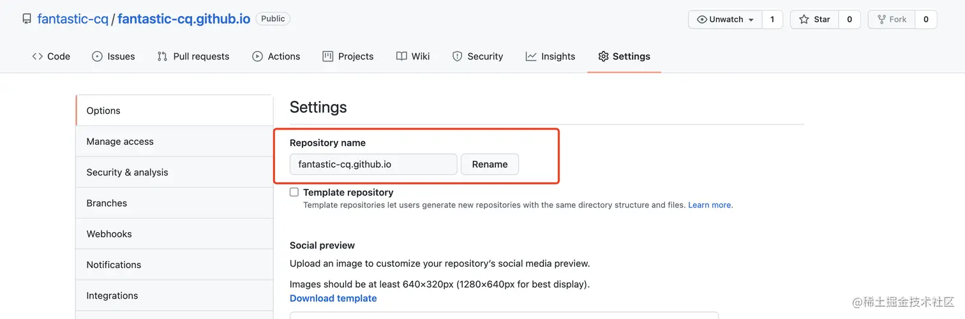
Task: Open the fantastic-cq owner profile link
Action: pyautogui.click(x=73, y=19)
